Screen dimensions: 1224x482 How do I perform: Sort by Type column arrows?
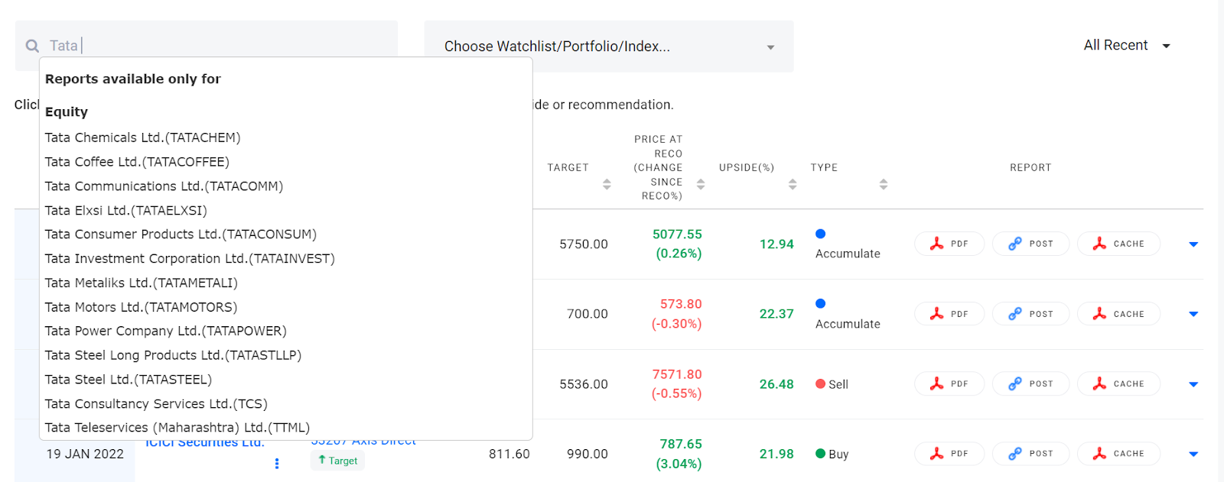tap(884, 184)
